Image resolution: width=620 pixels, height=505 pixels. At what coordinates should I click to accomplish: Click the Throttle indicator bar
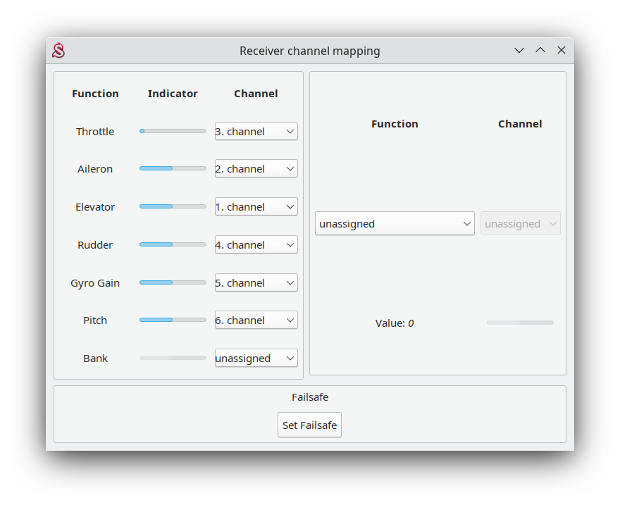coord(173,131)
